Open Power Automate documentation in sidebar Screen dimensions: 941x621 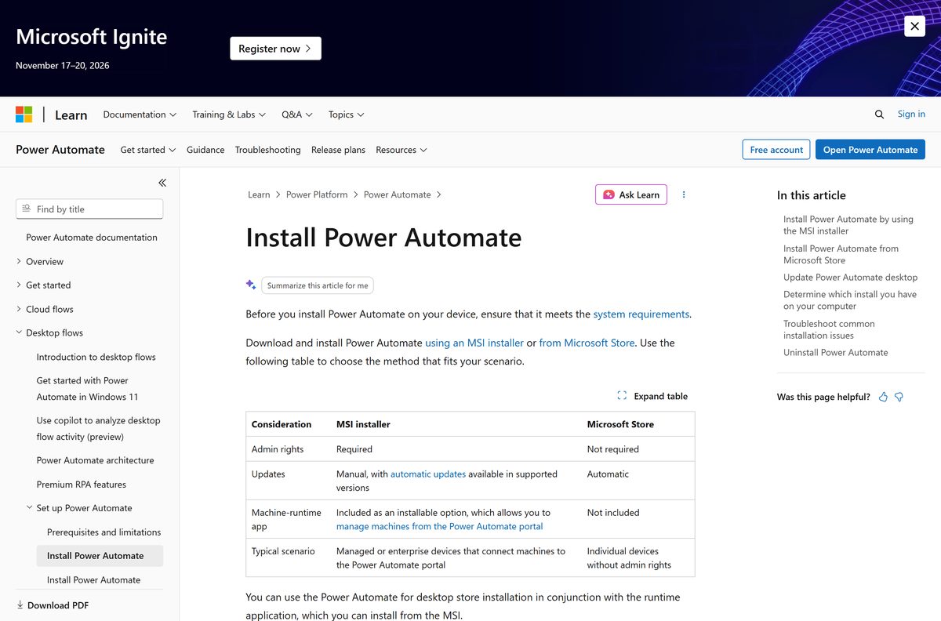[x=92, y=238]
